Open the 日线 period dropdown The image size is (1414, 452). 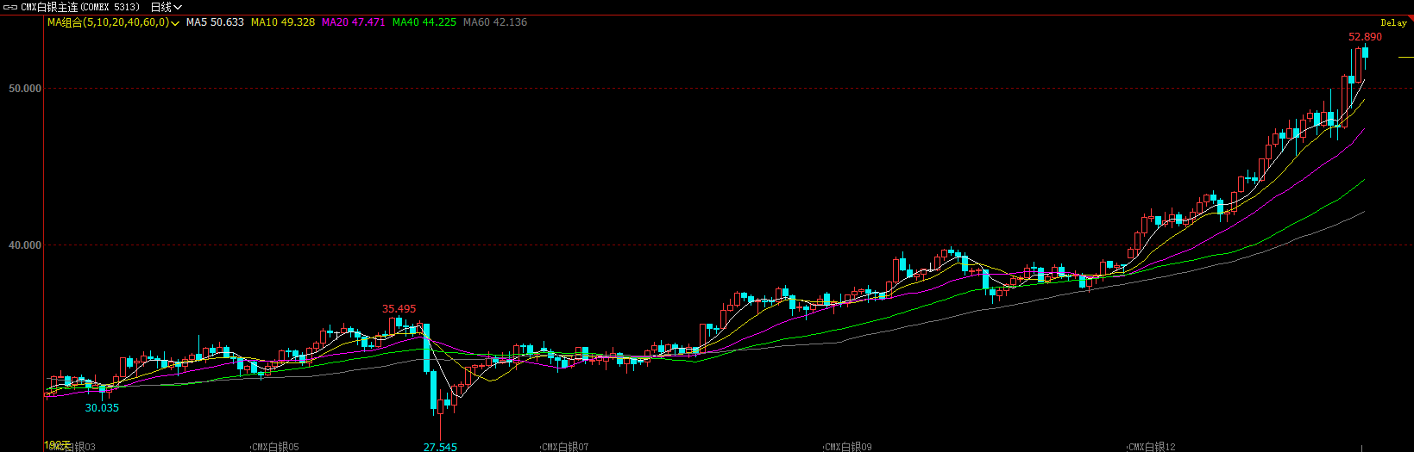pyautogui.click(x=167, y=7)
